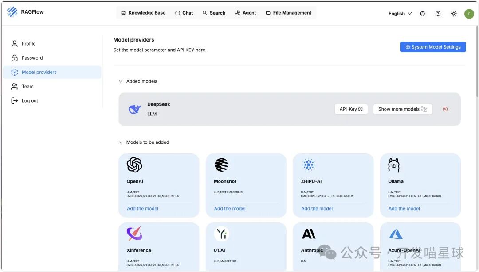Click the DeepSeek whale logo
479x272 pixels.
(135, 109)
